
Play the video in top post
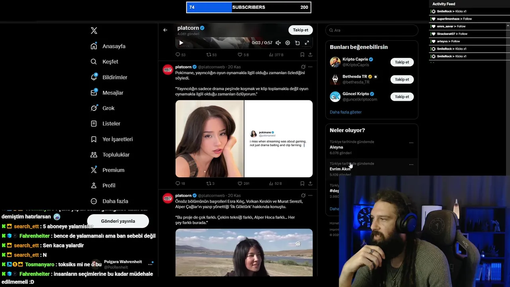click(x=181, y=43)
